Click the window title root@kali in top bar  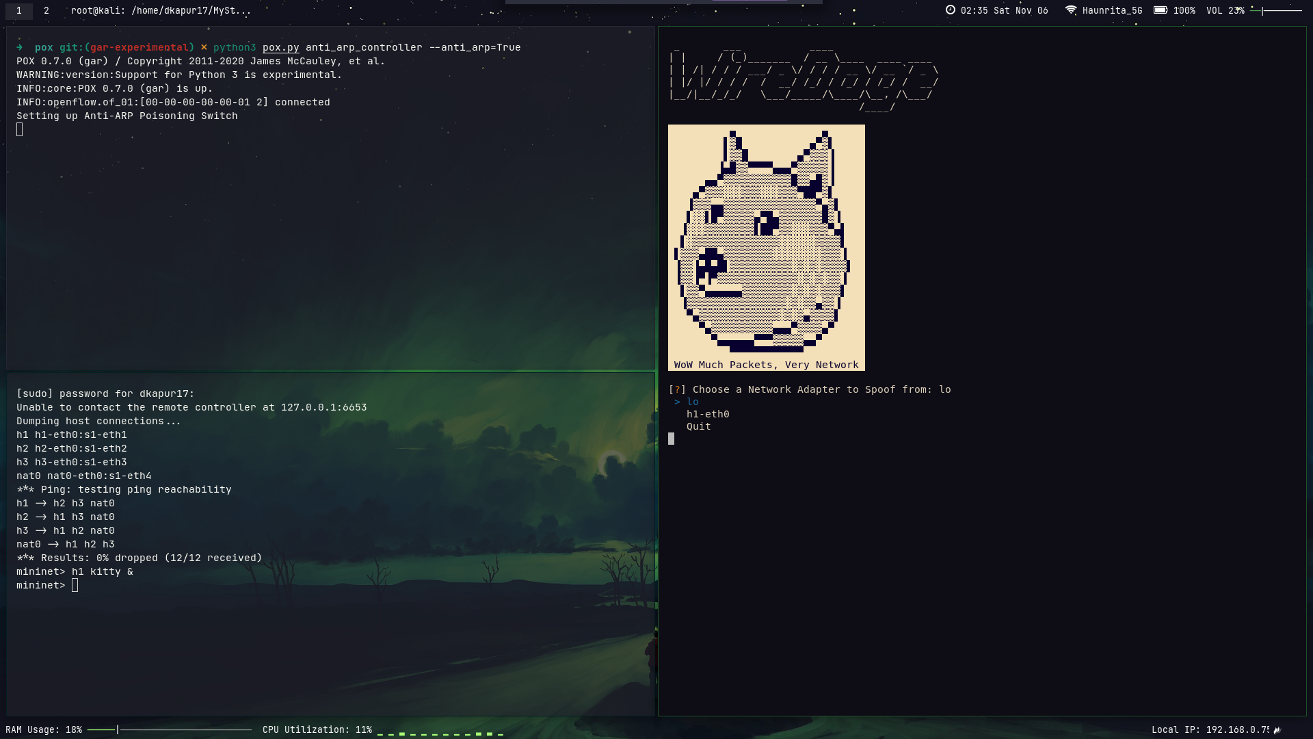pyautogui.click(x=161, y=11)
